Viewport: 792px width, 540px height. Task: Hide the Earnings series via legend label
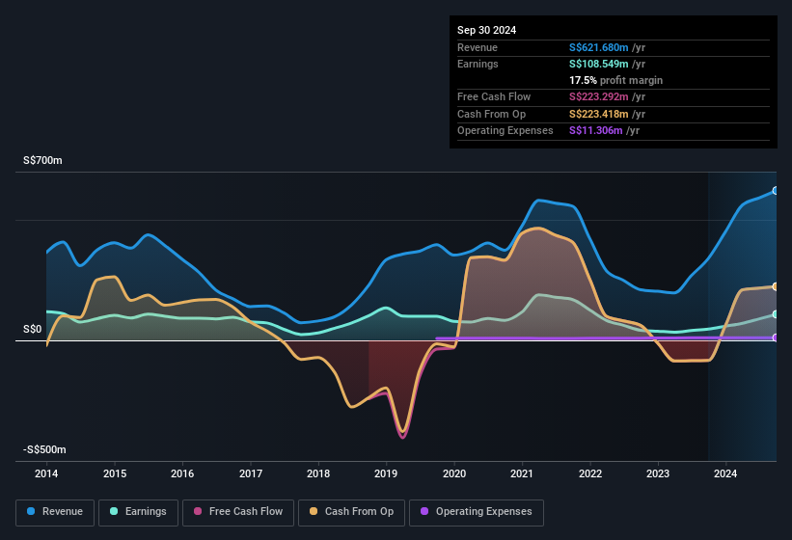tap(146, 512)
